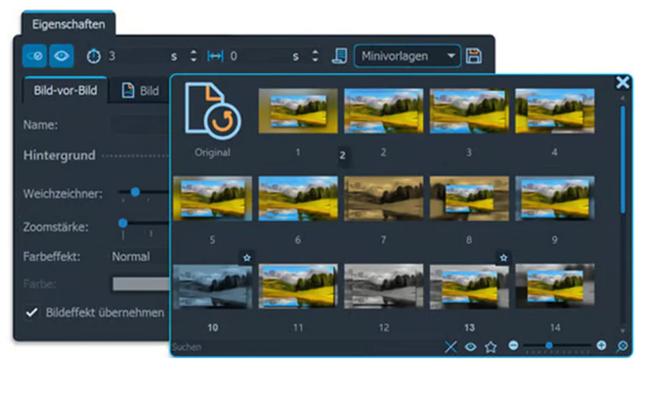651x398 pixels.
Task: Close the template browser popup
Action: pos(622,82)
